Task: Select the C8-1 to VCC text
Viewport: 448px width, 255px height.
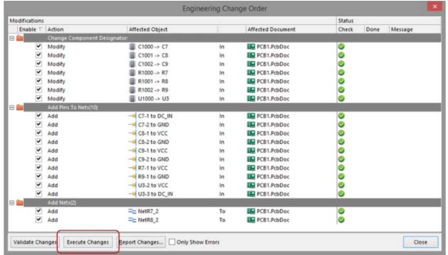Action: (153, 134)
